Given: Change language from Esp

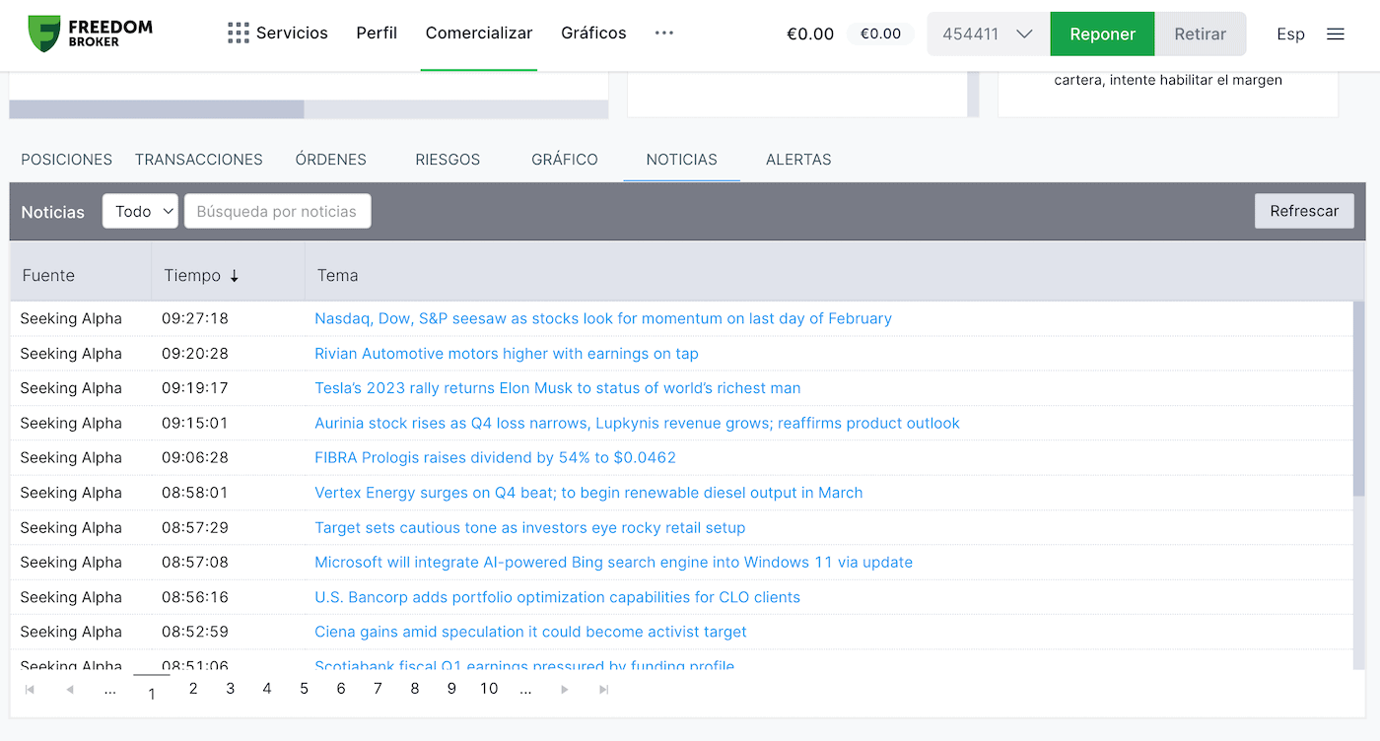Looking at the screenshot, I should coord(1290,34).
